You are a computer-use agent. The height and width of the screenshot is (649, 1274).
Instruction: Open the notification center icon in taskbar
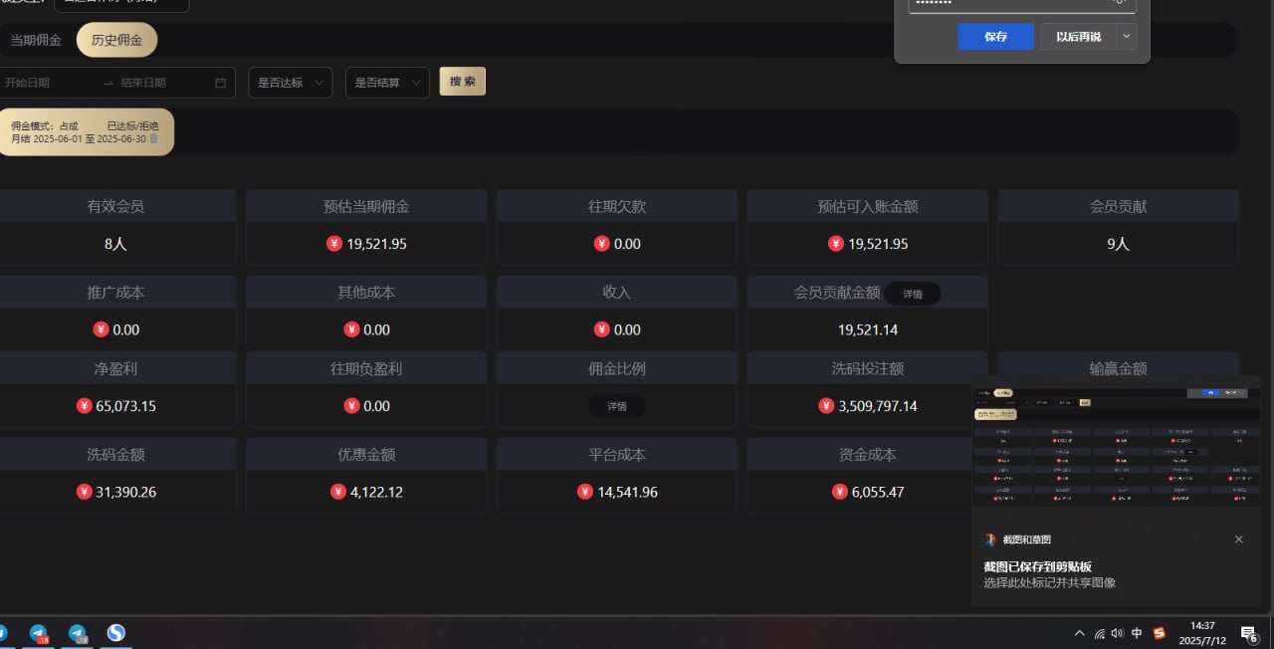[x=1249, y=633]
